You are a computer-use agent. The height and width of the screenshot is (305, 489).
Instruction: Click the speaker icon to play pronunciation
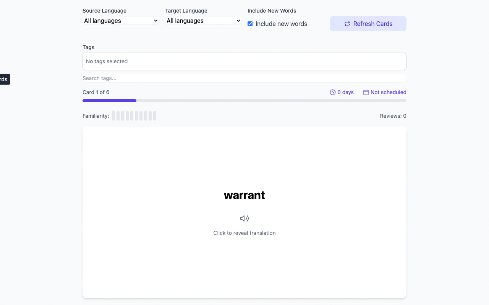click(x=244, y=218)
